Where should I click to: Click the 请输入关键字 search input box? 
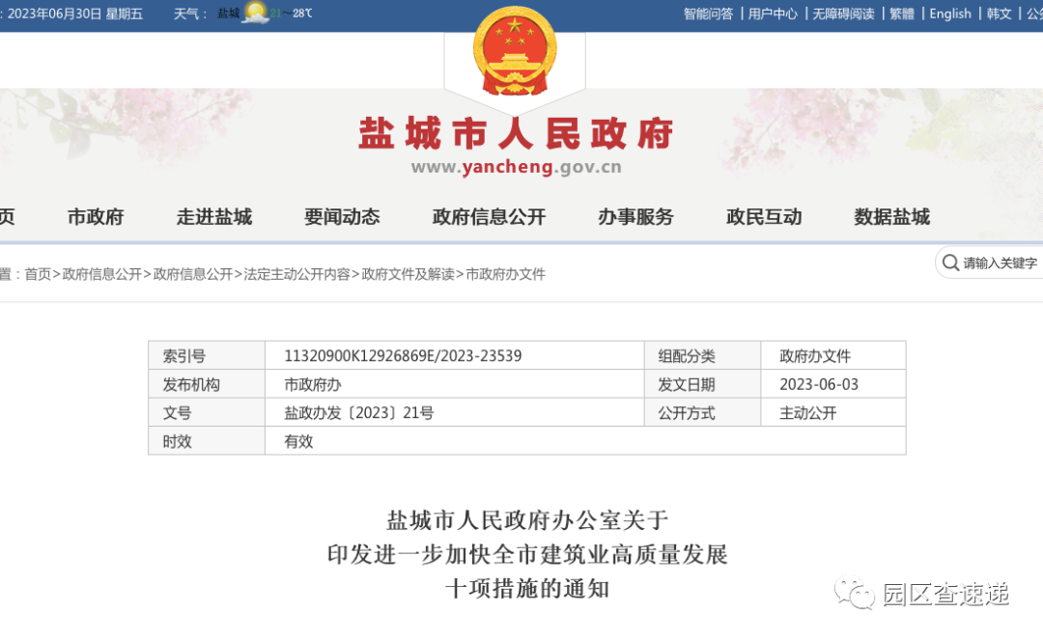click(x=1000, y=263)
